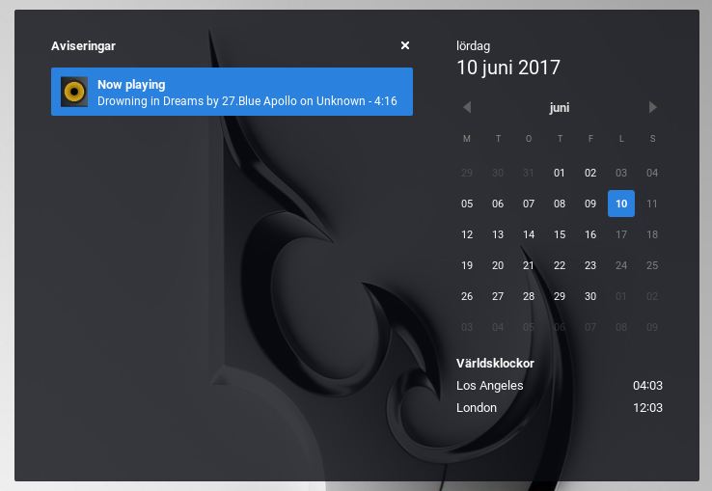
Task: Select June 18 in the calendar
Action: 652,234
